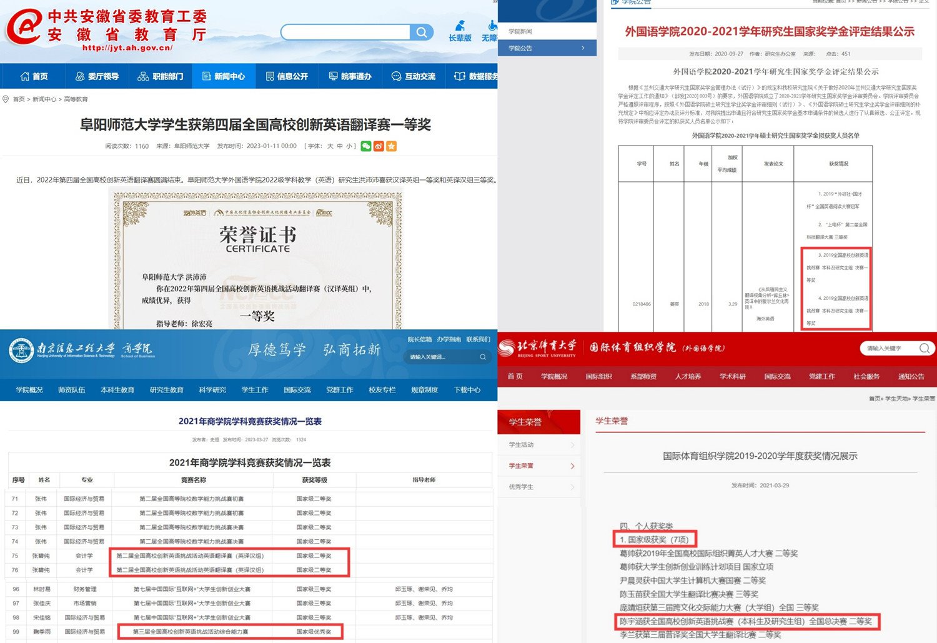This screenshot has width=937, height=643.
Task: Click the certificate image thumbnail
Action: click(256, 259)
